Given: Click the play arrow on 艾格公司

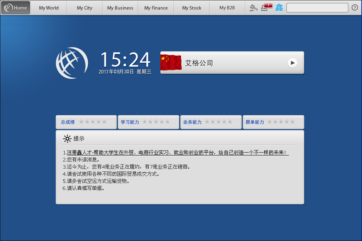Looking at the screenshot, I should pyautogui.click(x=292, y=63).
